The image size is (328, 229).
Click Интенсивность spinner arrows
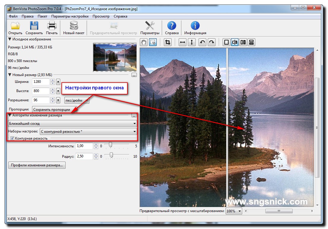pyautogui.click(x=96, y=146)
